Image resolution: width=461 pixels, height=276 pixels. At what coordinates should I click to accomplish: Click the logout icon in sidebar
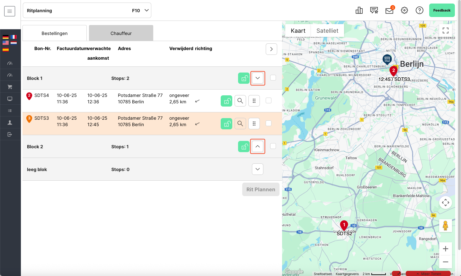pyautogui.click(x=10, y=134)
